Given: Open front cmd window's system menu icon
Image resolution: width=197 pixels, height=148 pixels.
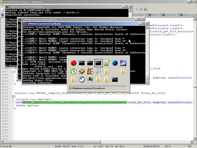Looking at the screenshot, I should (x=24, y=24).
